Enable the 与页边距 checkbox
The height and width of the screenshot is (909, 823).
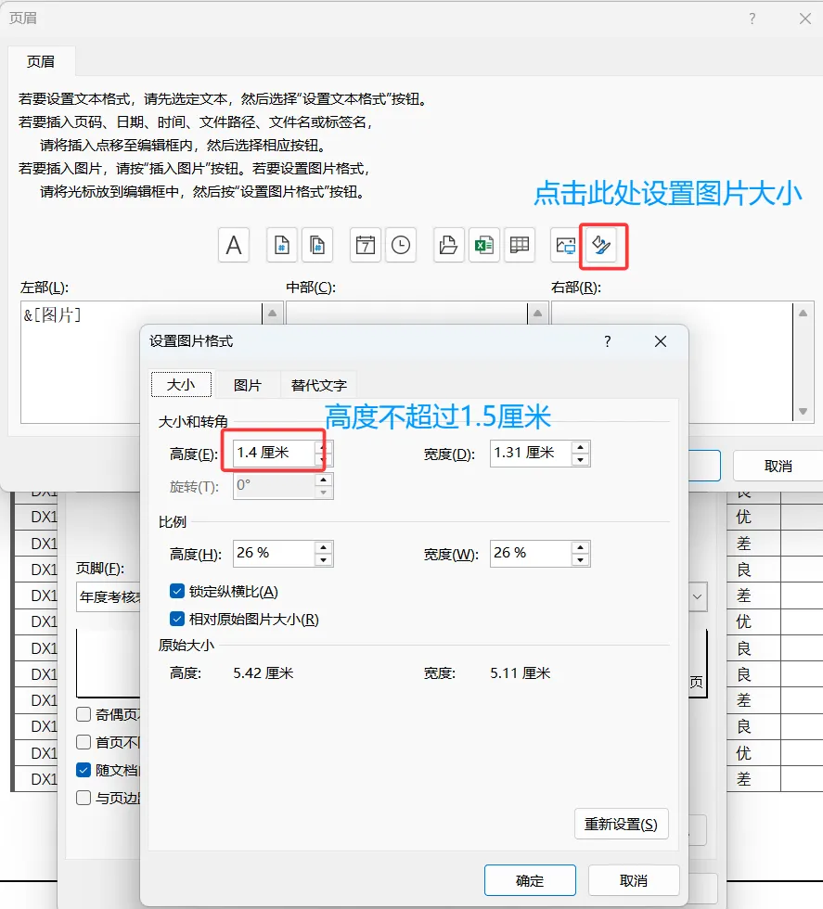tap(84, 798)
